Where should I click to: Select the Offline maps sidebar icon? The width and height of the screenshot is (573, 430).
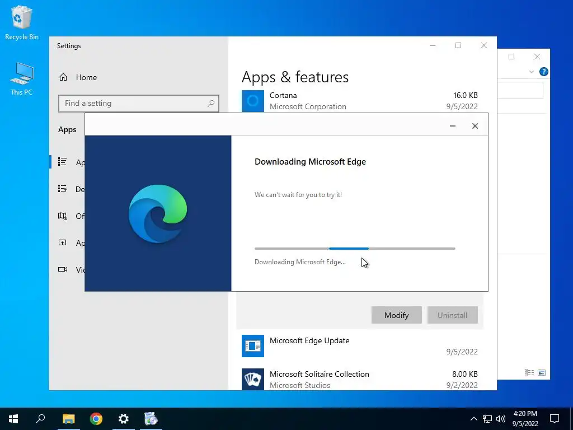(63, 216)
